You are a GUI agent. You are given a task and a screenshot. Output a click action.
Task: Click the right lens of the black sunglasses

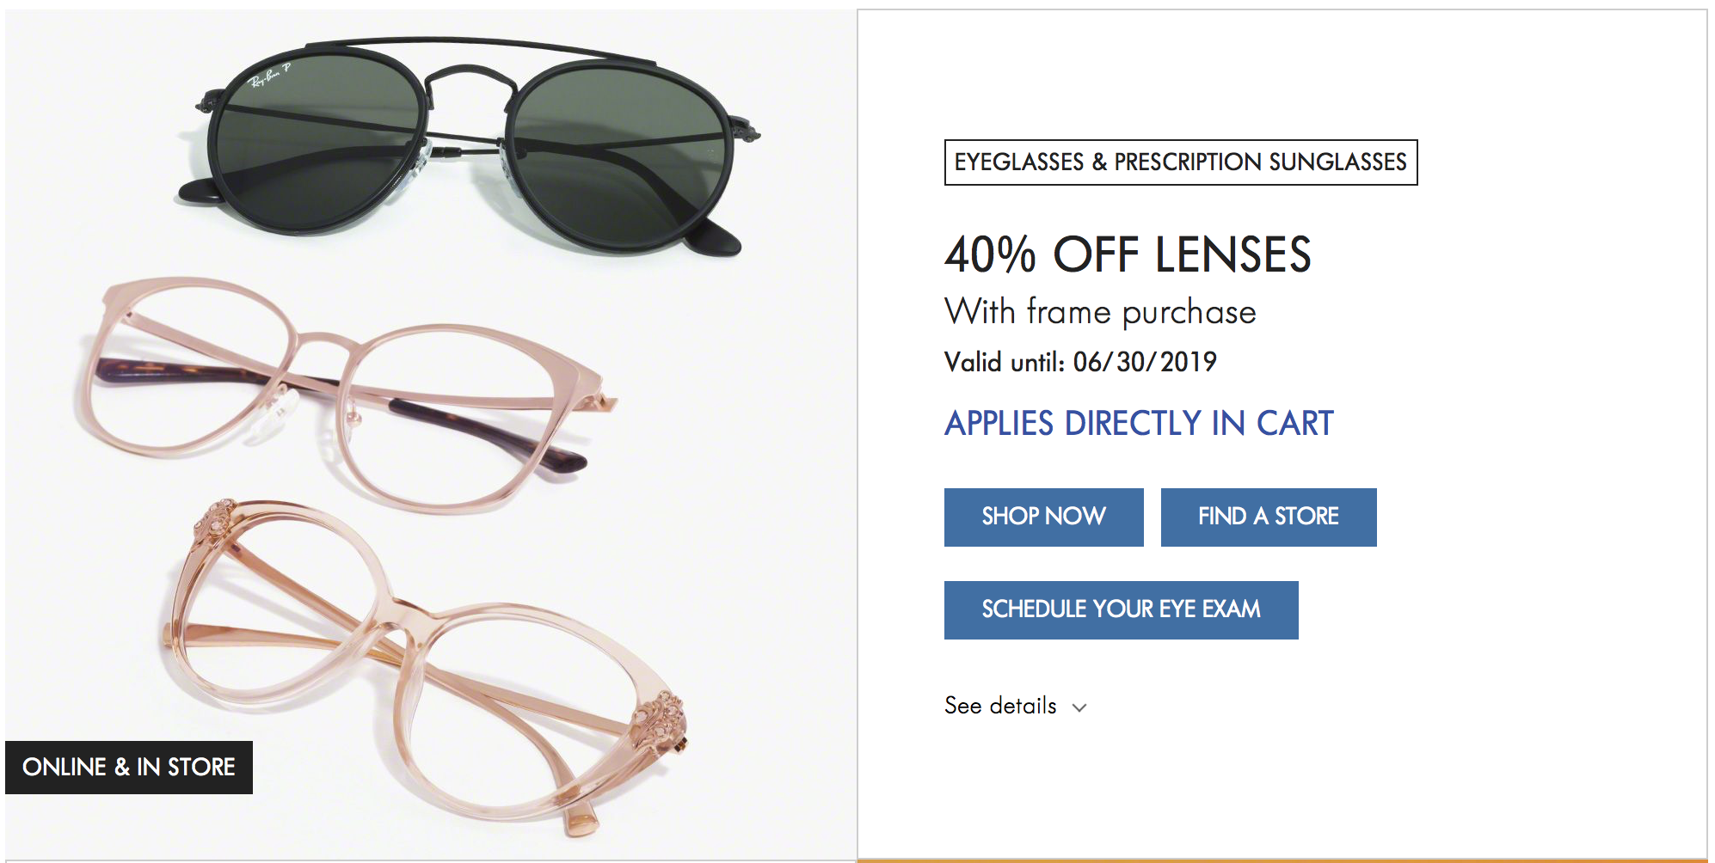pyautogui.click(x=619, y=159)
